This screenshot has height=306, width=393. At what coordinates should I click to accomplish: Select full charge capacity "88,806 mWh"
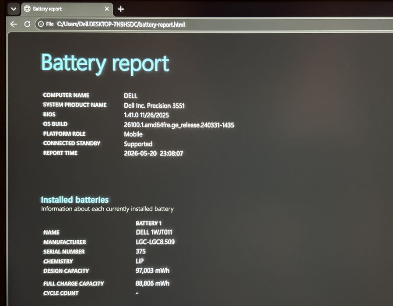(x=152, y=283)
